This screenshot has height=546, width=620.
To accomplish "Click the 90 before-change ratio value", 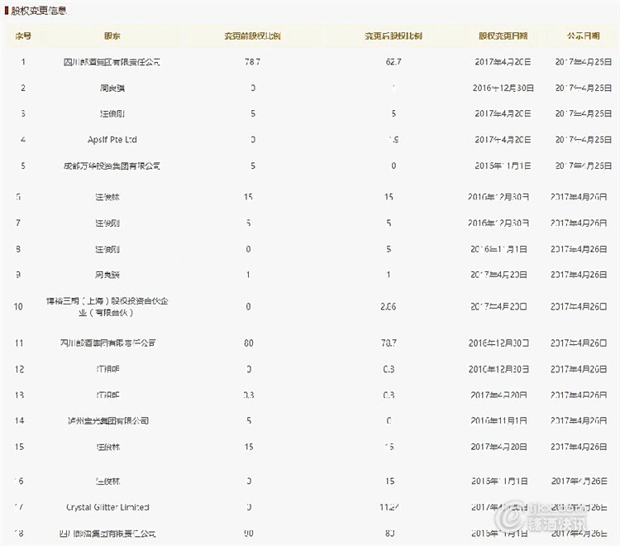I will click(249, 534).
